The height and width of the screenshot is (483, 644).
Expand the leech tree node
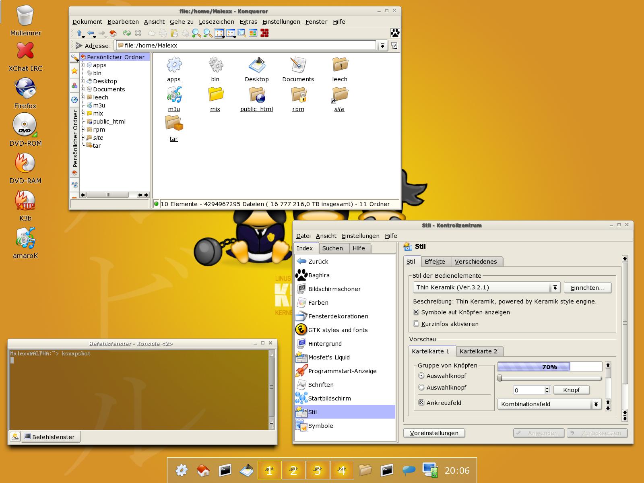[x=83, y=97]
